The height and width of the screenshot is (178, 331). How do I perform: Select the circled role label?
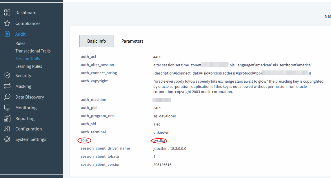pyautogui.click(x=84, y=140)
